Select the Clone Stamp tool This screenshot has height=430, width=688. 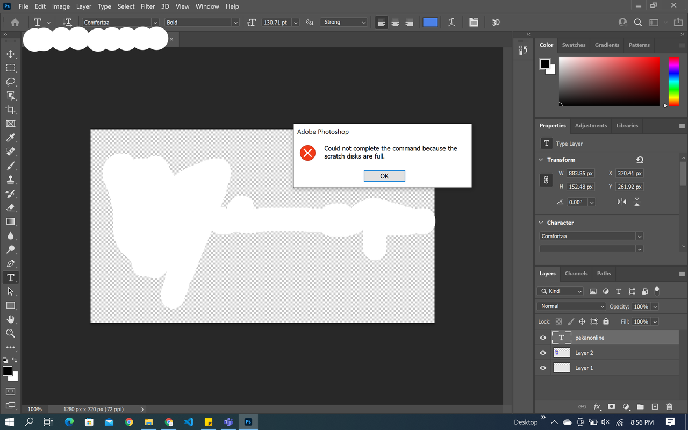tap(10, 180)
